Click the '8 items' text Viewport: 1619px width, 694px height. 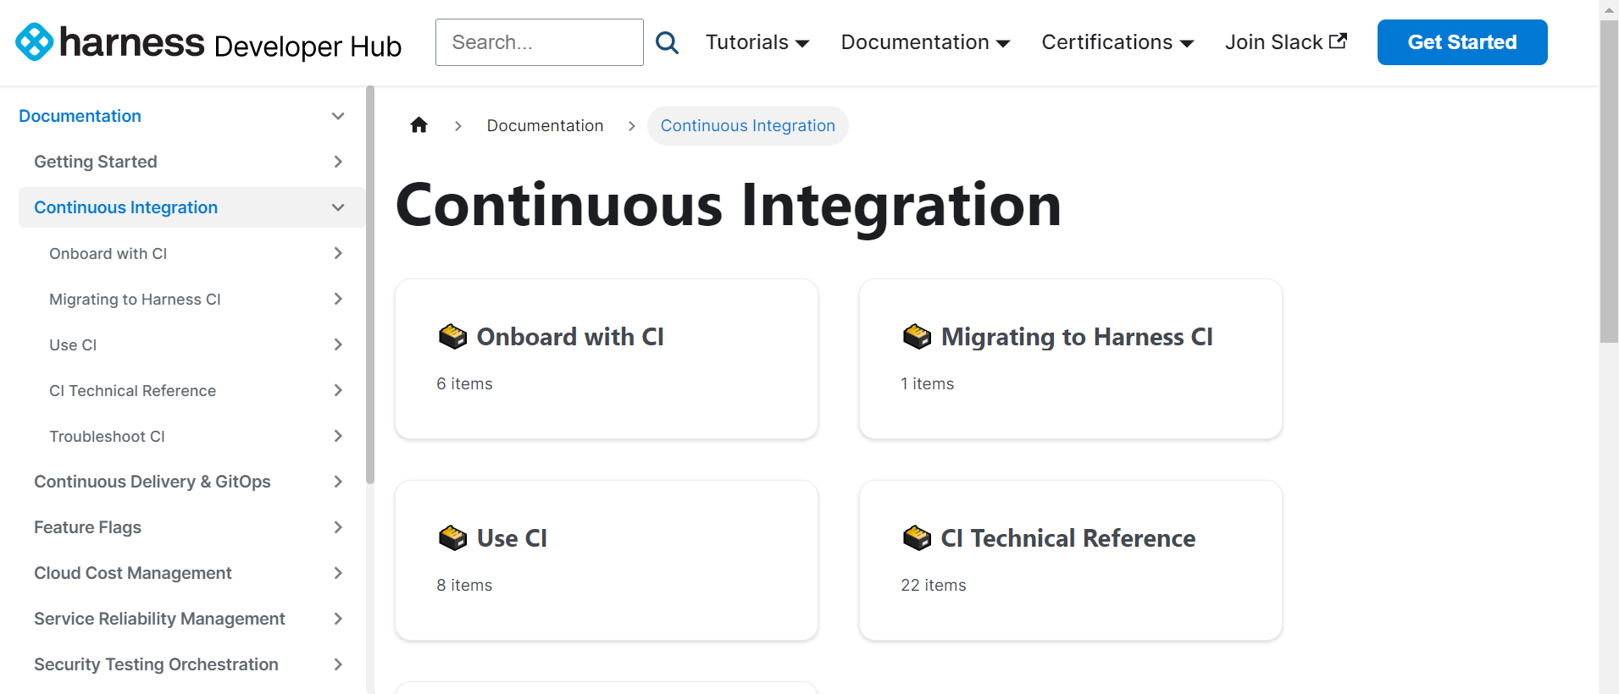pos(464,585)
